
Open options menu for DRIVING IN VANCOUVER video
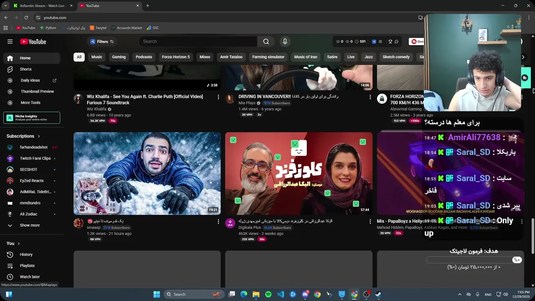click(370, 97)
